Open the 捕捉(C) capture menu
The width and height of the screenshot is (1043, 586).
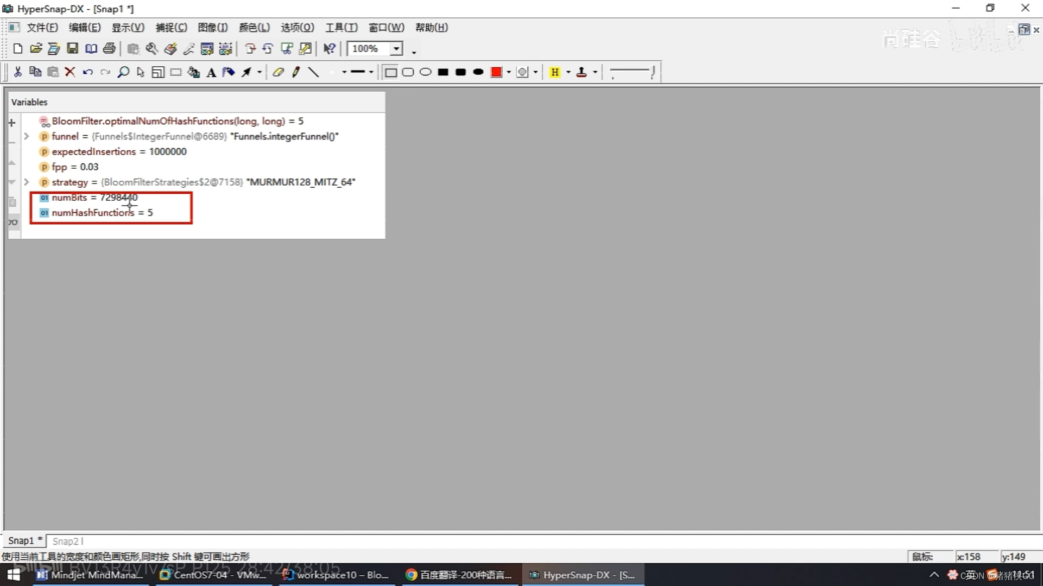click(171, 28)
